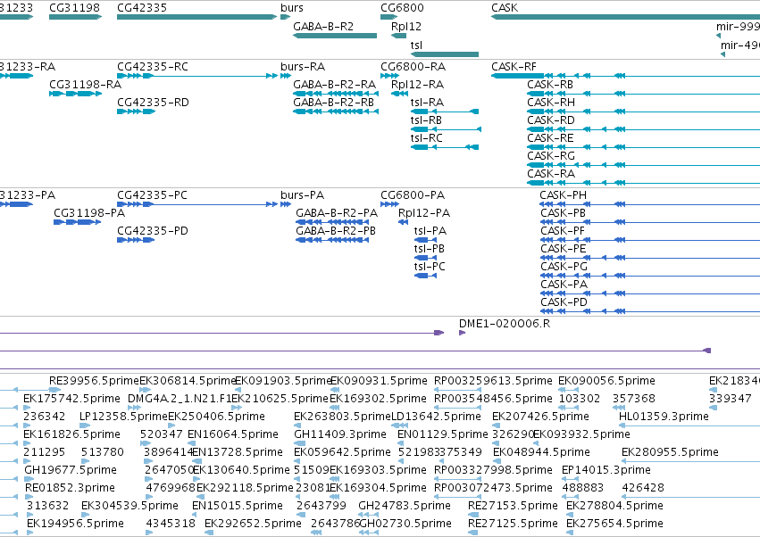Select the burs gene label

pos(292,8)
